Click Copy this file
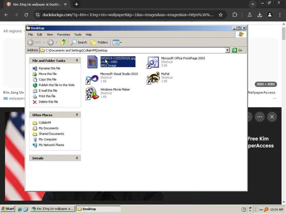This screenshot has width=286, height=214. (x=47, y=79)
